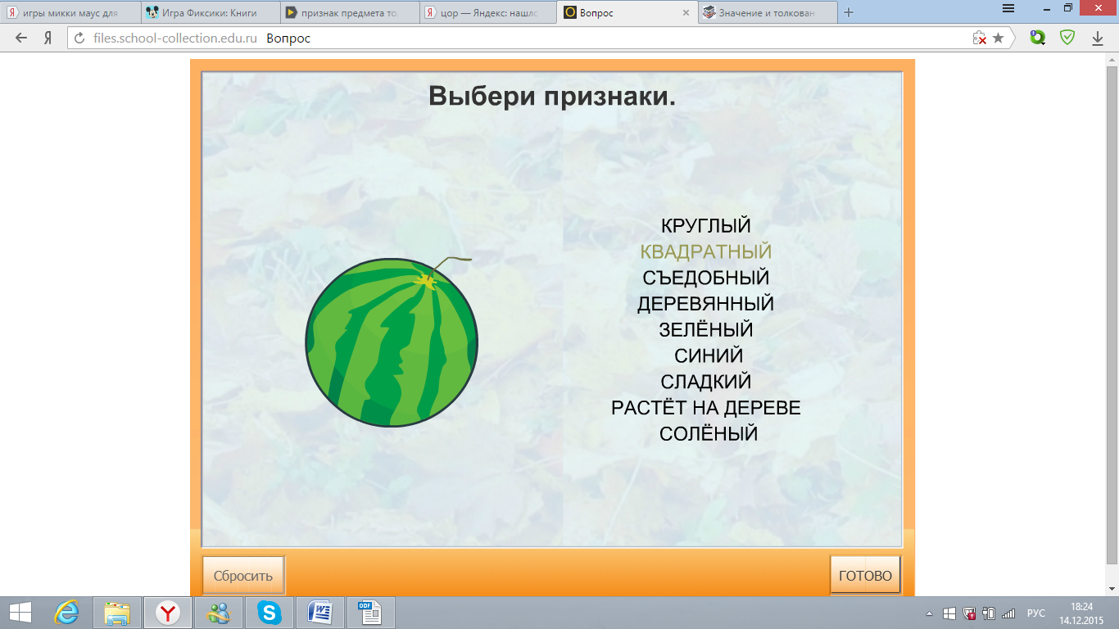Switch to the Значение и толкование tab
Viewport: 1119px width, 629px height.
pyautogui.click(x=768, y=12)
